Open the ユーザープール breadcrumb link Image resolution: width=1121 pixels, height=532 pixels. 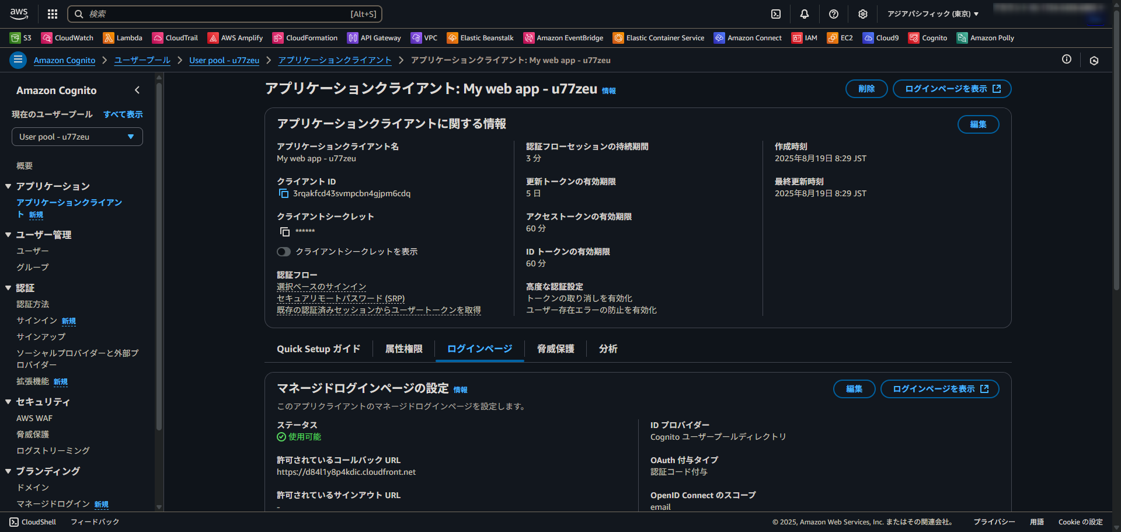pyautogui.click(x=142, y=60)
